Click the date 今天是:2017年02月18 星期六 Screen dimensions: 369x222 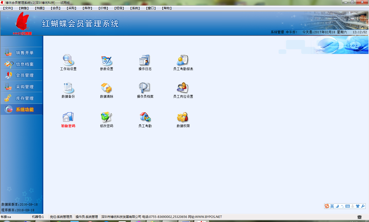(325, 32)
